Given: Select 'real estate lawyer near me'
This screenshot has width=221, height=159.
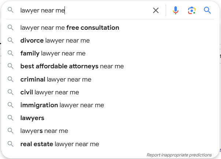Looking at the screenshot, I should click(x=60, y=144).
